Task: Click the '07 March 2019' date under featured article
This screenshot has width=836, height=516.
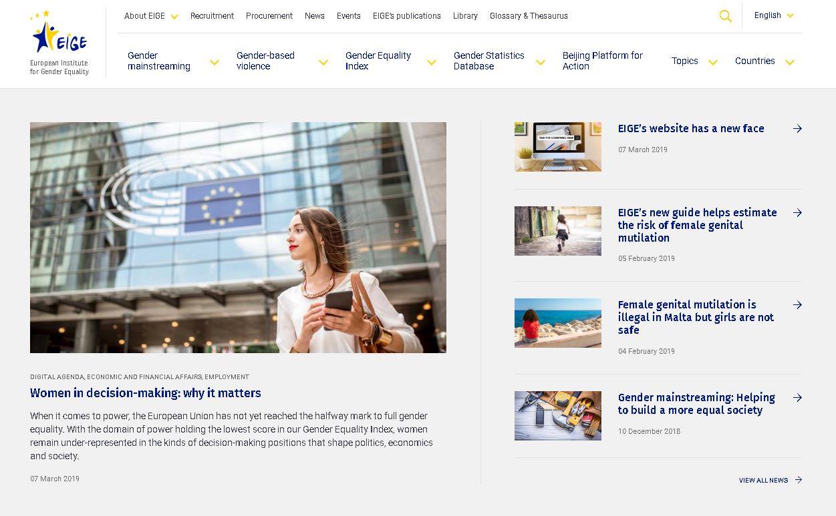Action: tap(55, 479)
